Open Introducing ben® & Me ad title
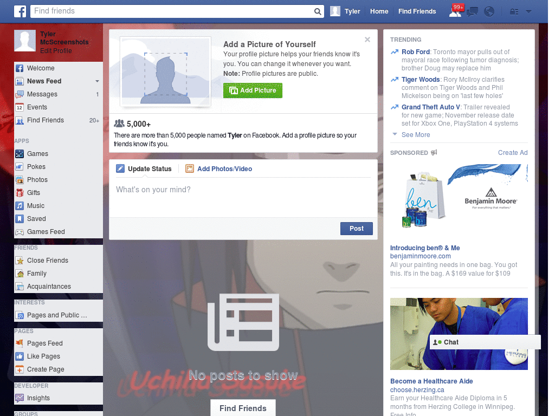Image resolution: width=555 pixels, height=416 pixels. click(x=425, y=248)
